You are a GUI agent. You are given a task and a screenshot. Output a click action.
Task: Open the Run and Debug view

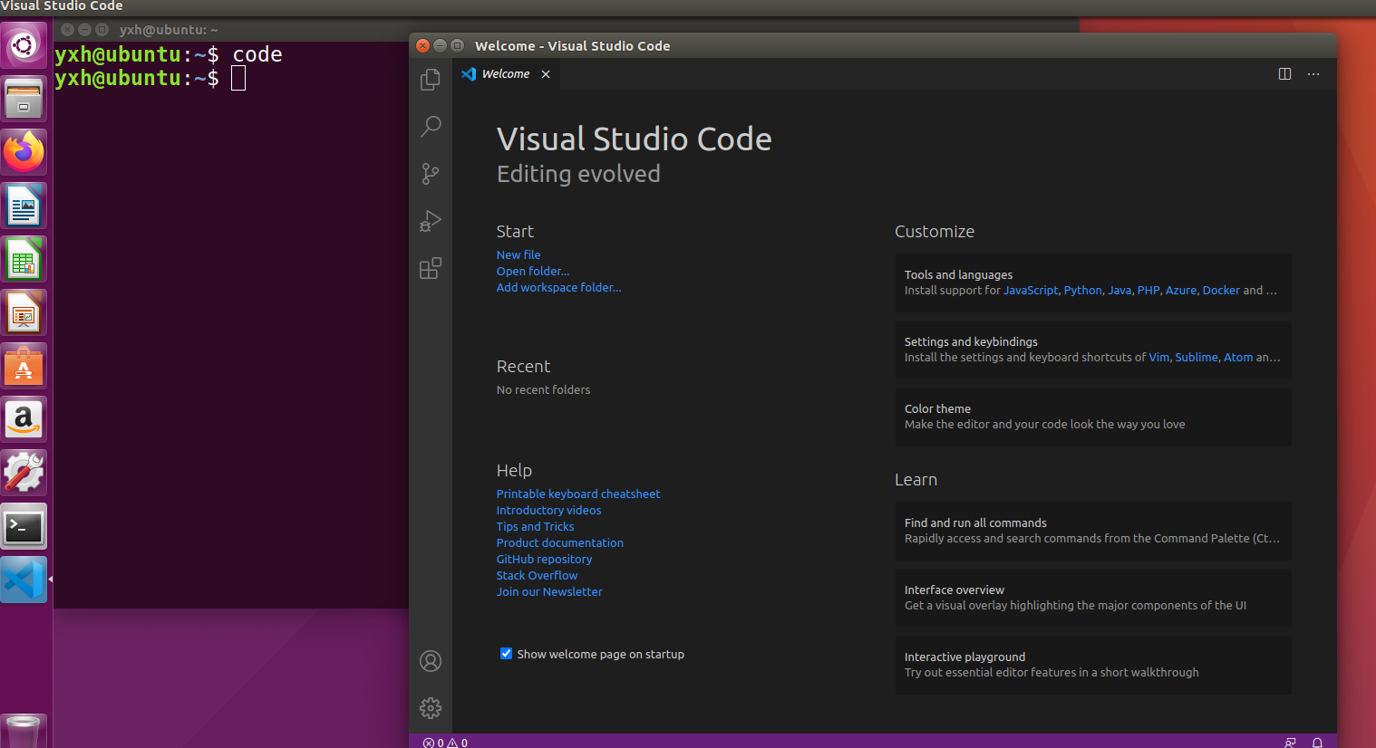pos(431,221)
